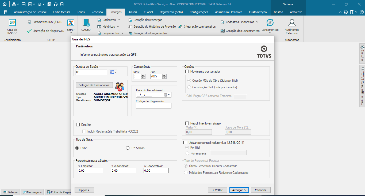Click the Quebra de Seção input field
The image size is (365, 196).
[91, 72]
